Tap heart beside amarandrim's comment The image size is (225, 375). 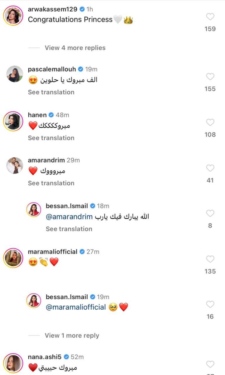pyautogui.click(x=211, y=168)
